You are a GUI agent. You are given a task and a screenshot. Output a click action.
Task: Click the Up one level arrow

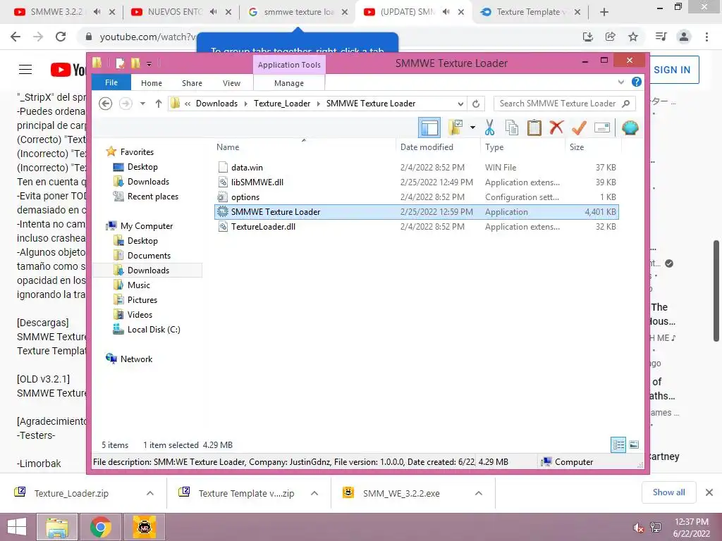(x=159, y=104)
